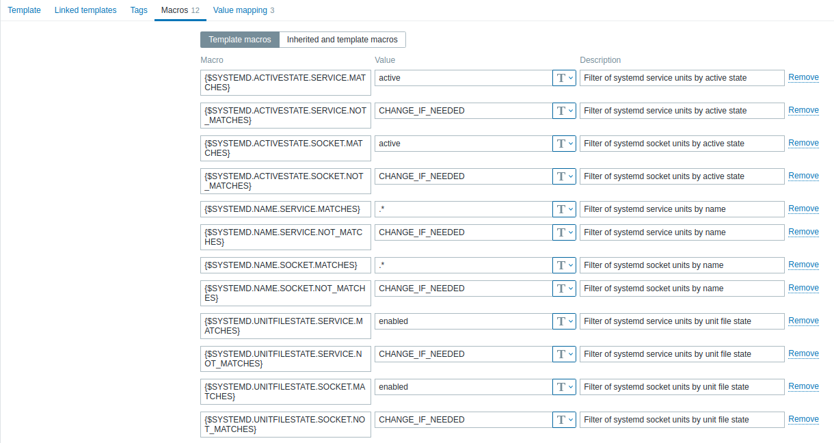This screenshot has height=443, width=834.
Task: Open value type dropdown for SYSTEMD.NAME.SERVICE.MATCHES macro
Action: pyautogui.click(x=564, y=209)
